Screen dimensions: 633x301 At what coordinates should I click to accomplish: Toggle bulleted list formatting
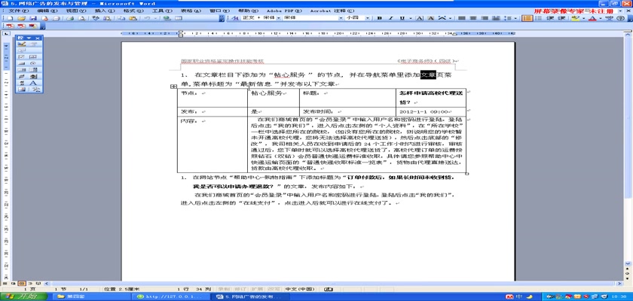tap(539, 18)
